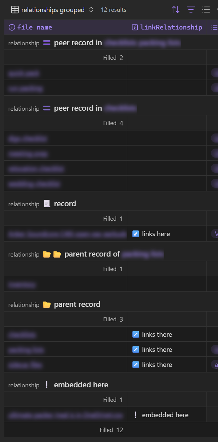Click the Filled 12 total summary

112,430
